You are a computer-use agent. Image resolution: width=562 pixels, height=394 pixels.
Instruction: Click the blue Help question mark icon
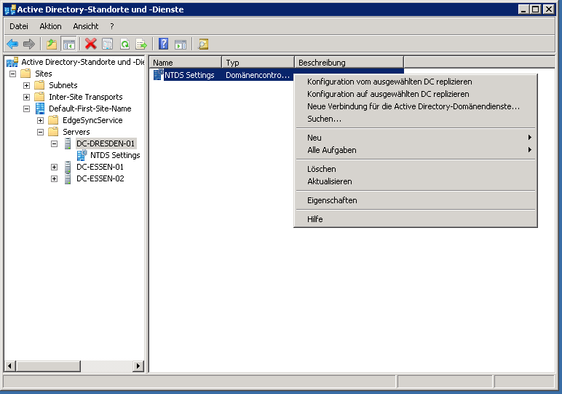click(x=164, y=44)
